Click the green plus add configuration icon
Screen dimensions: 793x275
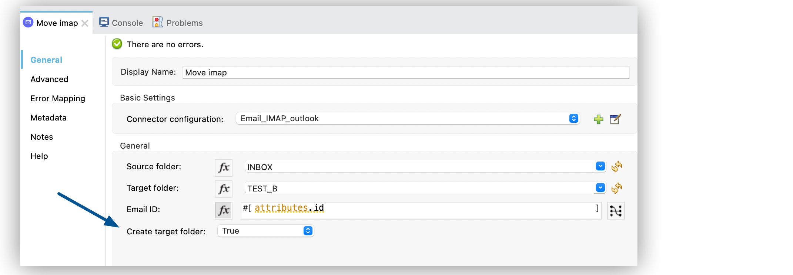point(598,119)
